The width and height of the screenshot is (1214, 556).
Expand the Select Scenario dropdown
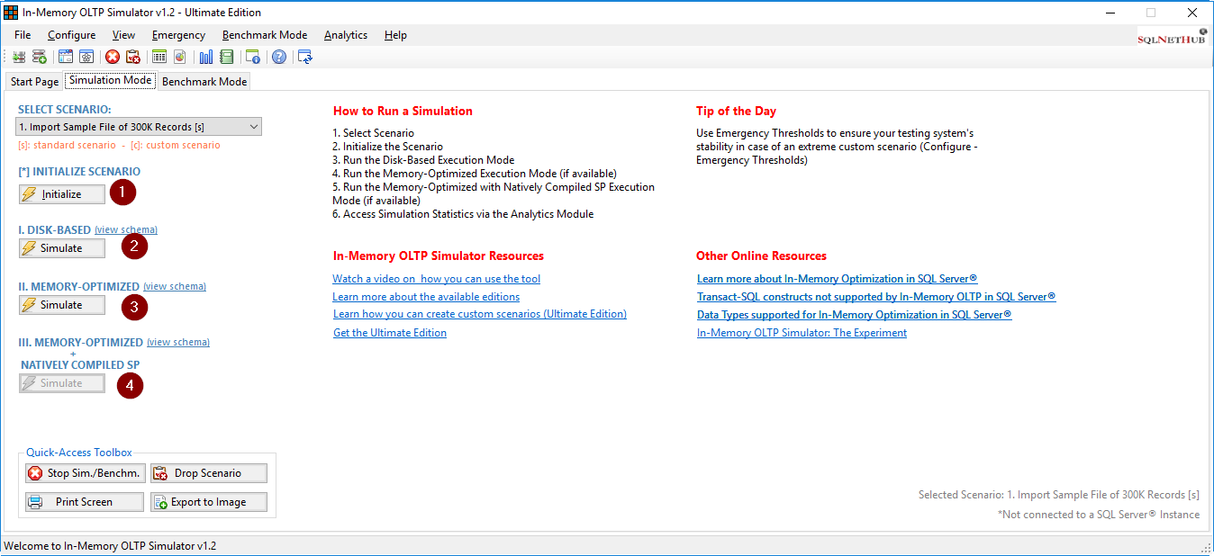pyautogui.click(x=140, y=127)
